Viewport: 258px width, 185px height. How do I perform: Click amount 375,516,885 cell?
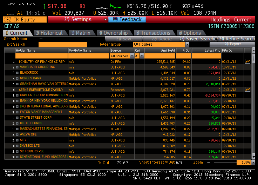coord(166,62)
